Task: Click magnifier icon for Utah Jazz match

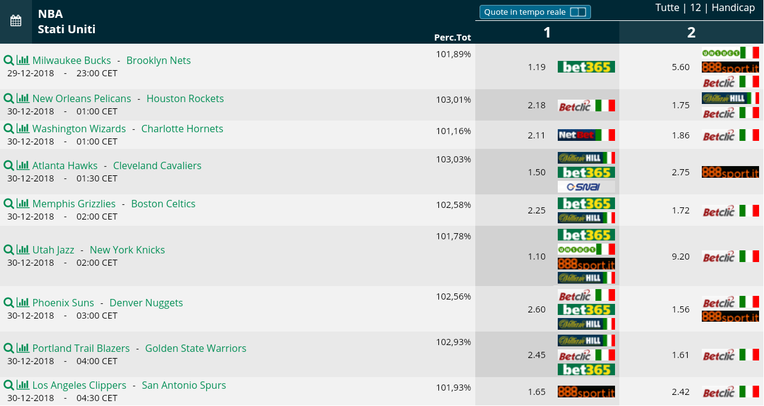Action: click(9, 250)
